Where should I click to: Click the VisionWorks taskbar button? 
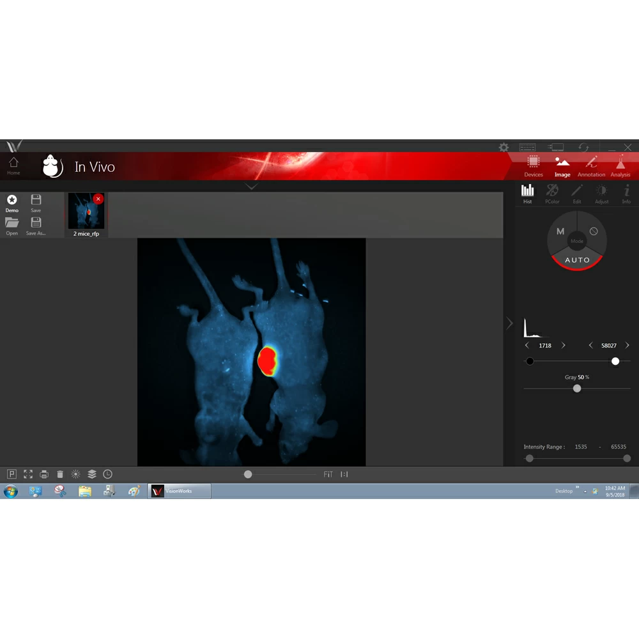180,491
